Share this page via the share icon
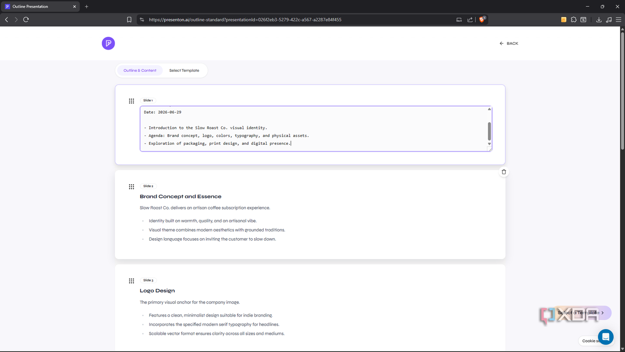625x352 pixels. [x=470, y=20]
